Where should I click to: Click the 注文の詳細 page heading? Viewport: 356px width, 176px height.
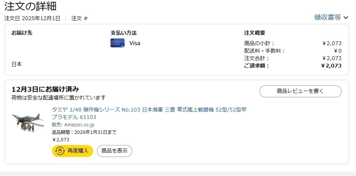[31, 6]
